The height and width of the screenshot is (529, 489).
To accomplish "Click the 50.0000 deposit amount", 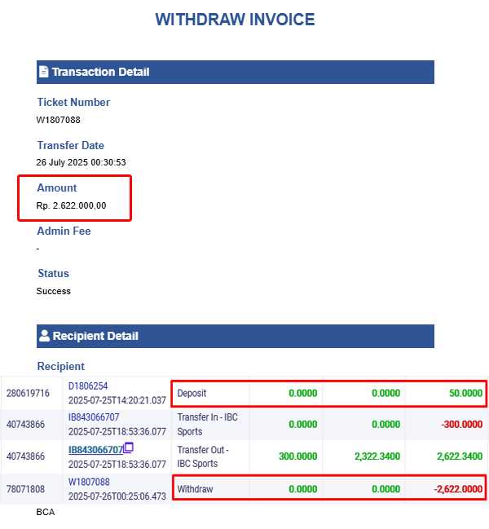I will [465, 394].
